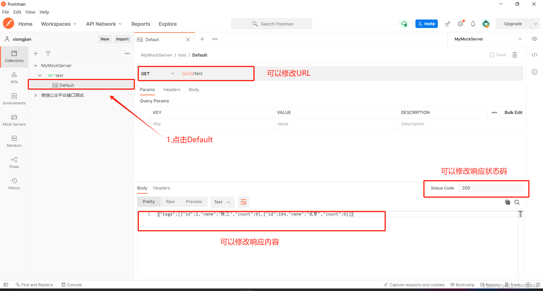Viewport: 543px width, 291px height.
Task: Click the Postman logo home icon
Action: click(8, 23)
